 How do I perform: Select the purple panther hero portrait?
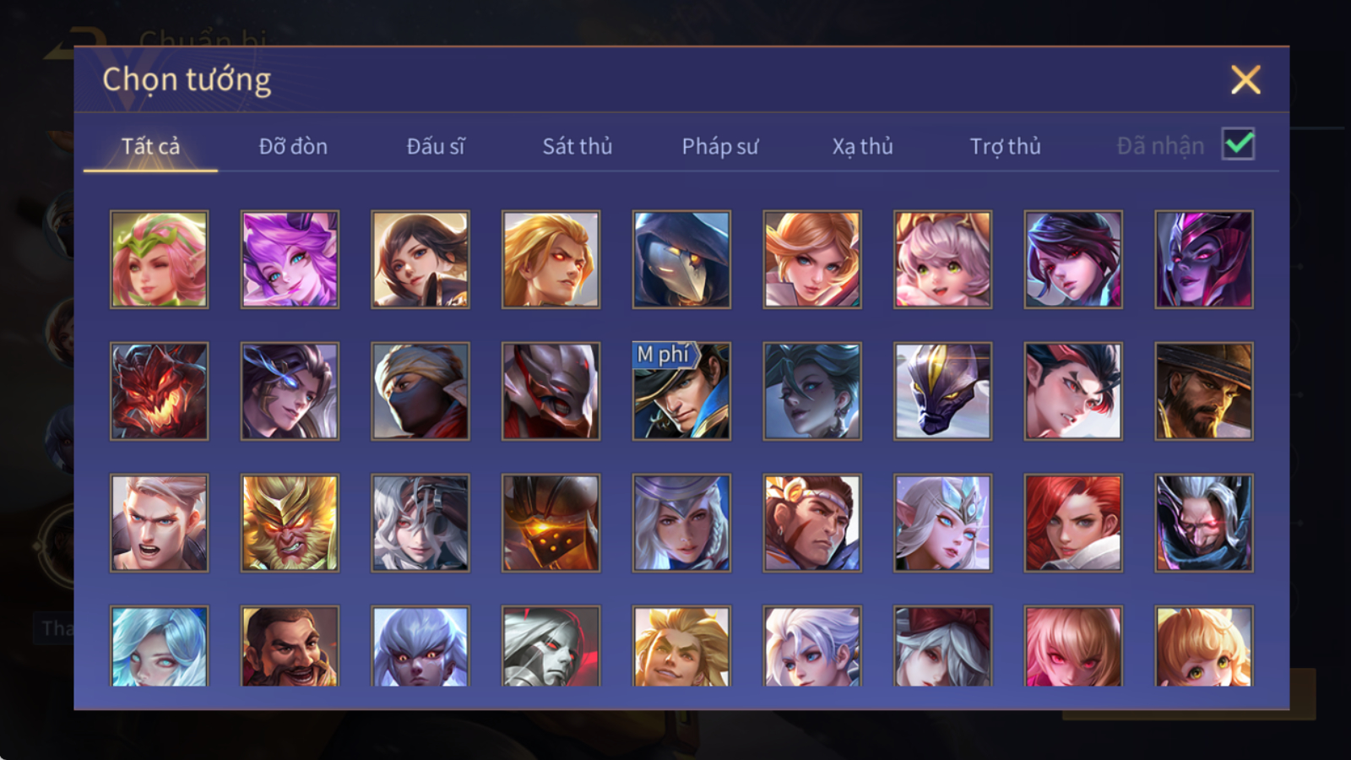(942, 391)
